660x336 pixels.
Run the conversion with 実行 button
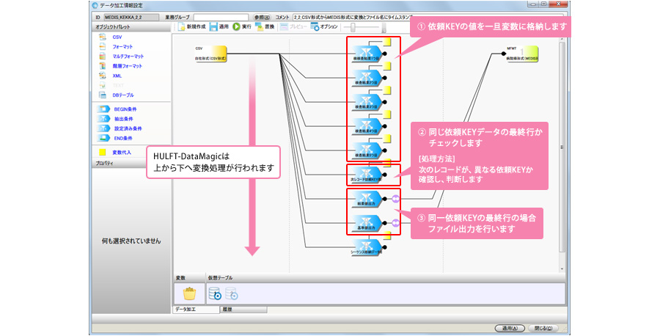(x=237, y=26)
